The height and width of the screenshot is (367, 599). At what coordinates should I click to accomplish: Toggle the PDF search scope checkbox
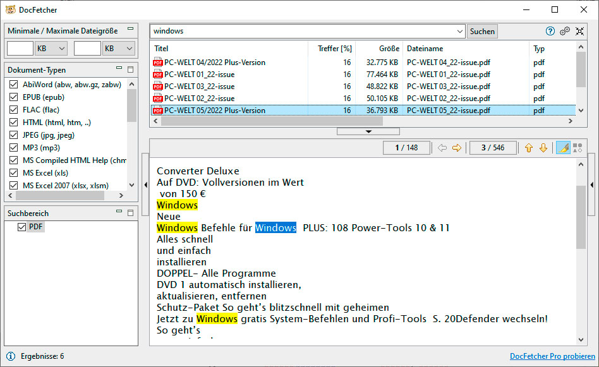coord(21,227)
